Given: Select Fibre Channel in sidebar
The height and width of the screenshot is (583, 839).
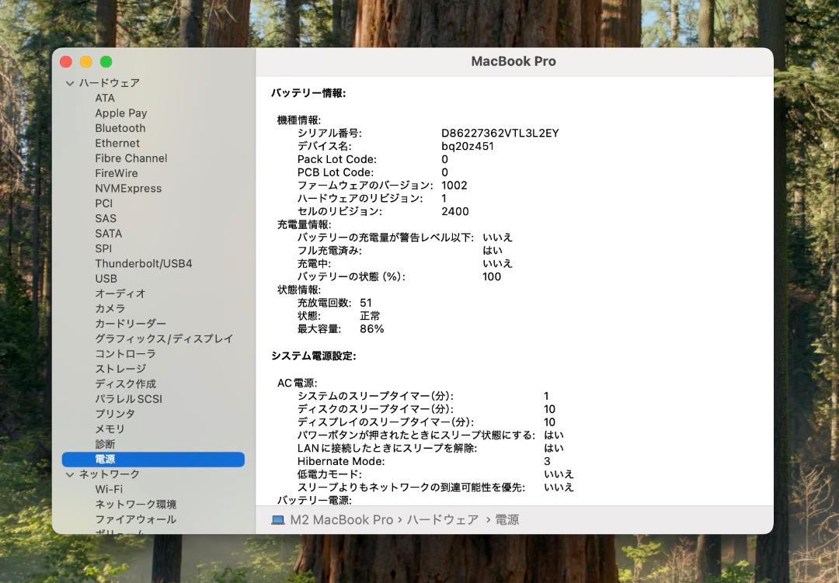Looking at the screenshot, I should click(131, 158).
